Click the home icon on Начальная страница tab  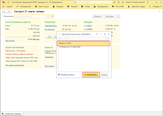pyautogui.click(x=3, y=113)
